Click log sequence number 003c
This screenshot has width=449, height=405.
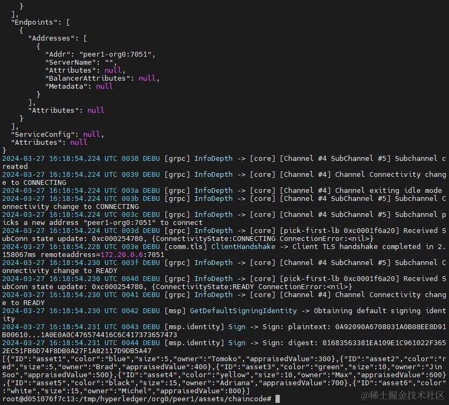[130, 215]
